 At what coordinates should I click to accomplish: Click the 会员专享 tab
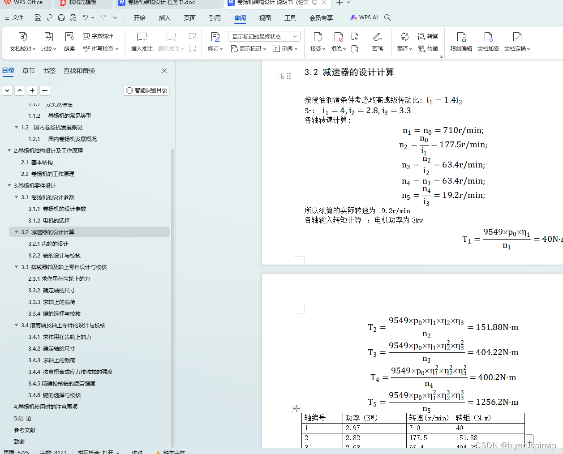pyautogui.click(x=321, y=18)
